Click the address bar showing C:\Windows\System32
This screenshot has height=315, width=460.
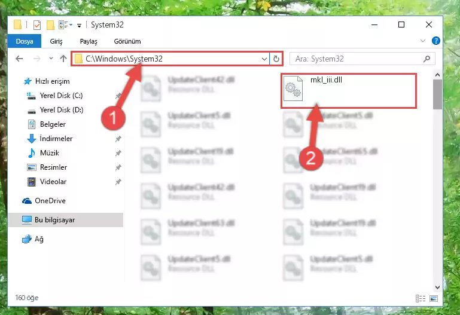(x=170, y=59)
